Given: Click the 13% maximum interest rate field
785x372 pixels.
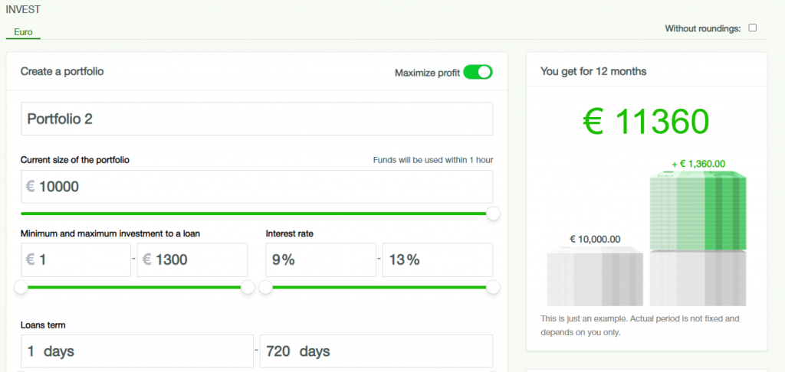Looking at the screenshot, I should 437,260.
